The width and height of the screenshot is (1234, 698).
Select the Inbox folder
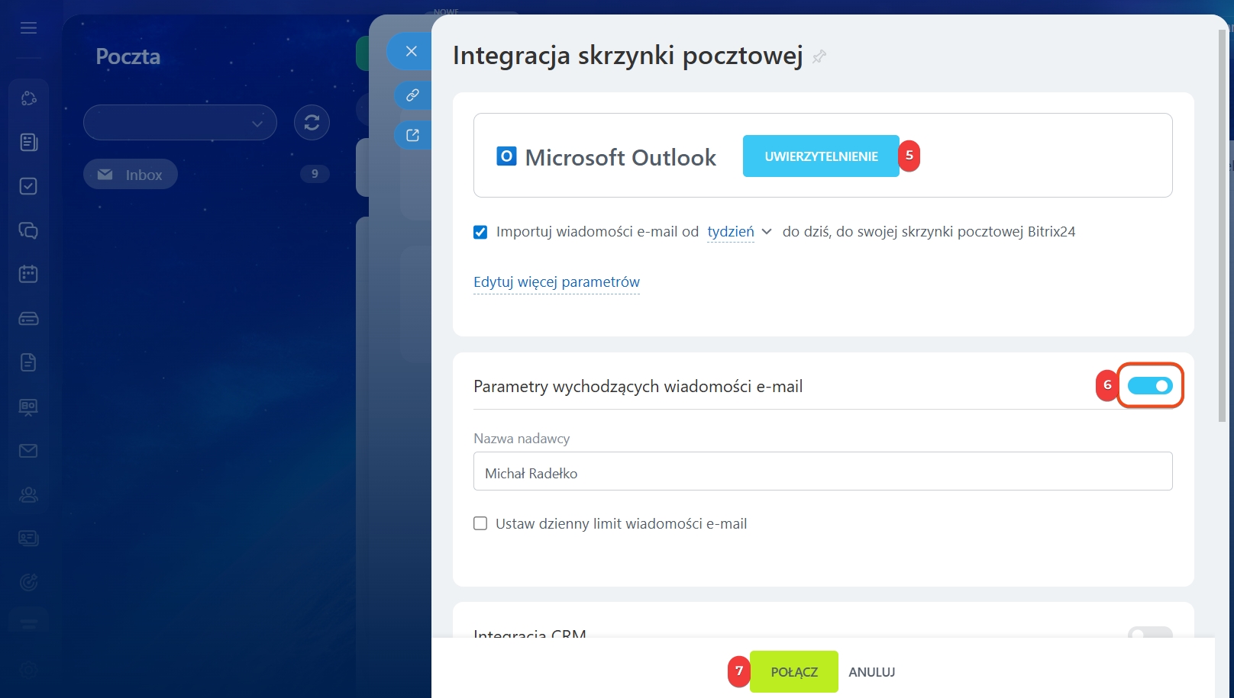click(131, 175)
